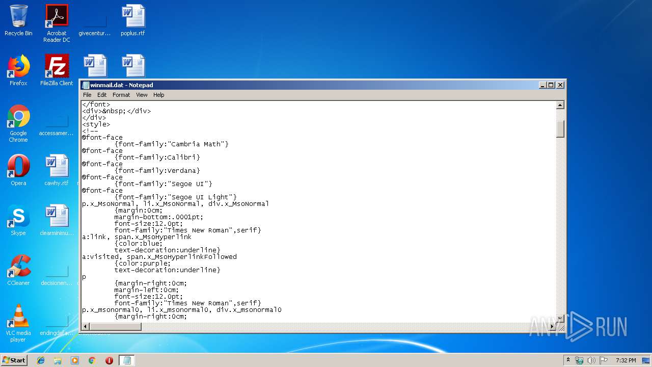Open Chrome from the taskbar
This screenshot has width=652, height=367.
(x=92, y=360)
